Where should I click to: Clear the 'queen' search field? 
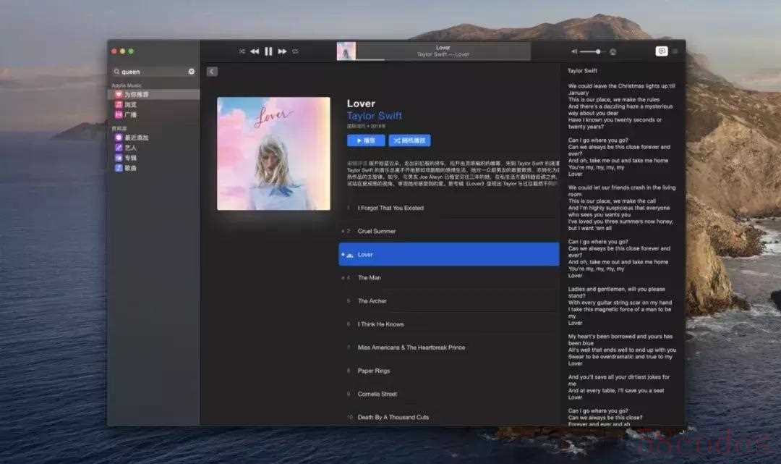(192, 72)
